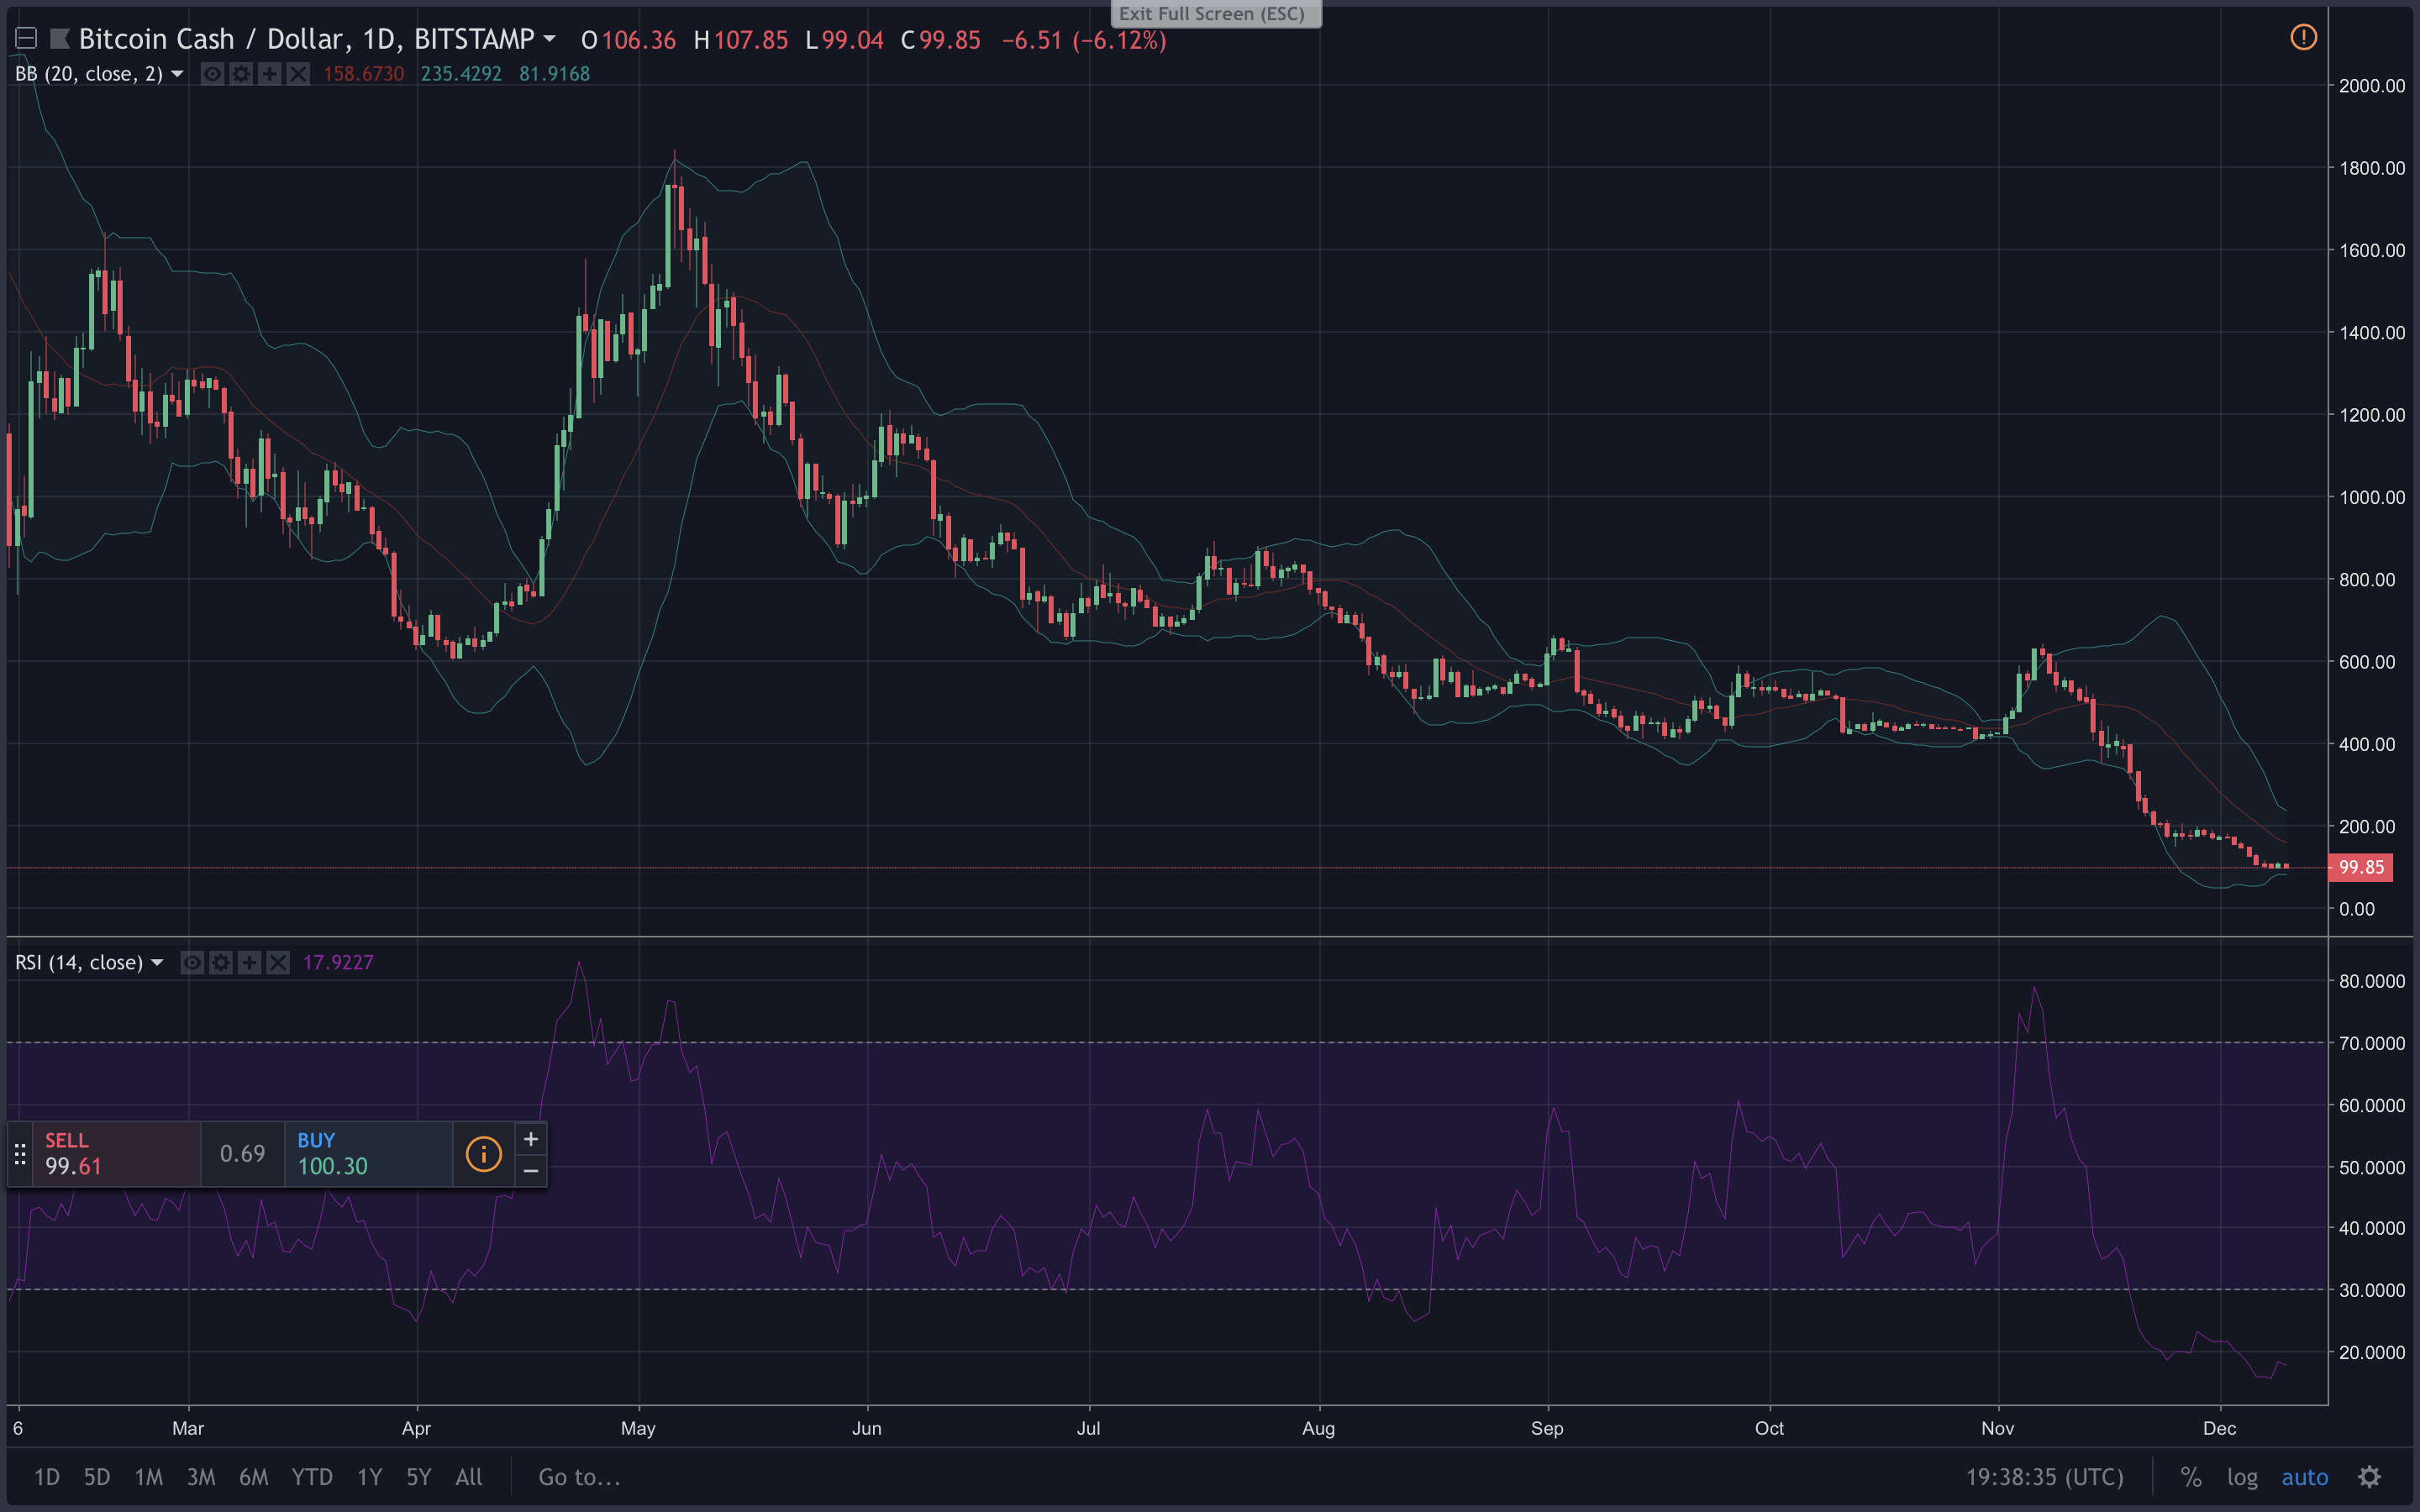Select the 1M time range
Screen dimensions: 2420x1512
click(x=149, y=1477)
